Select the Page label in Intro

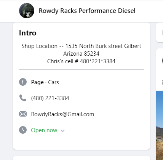(37, 82)
